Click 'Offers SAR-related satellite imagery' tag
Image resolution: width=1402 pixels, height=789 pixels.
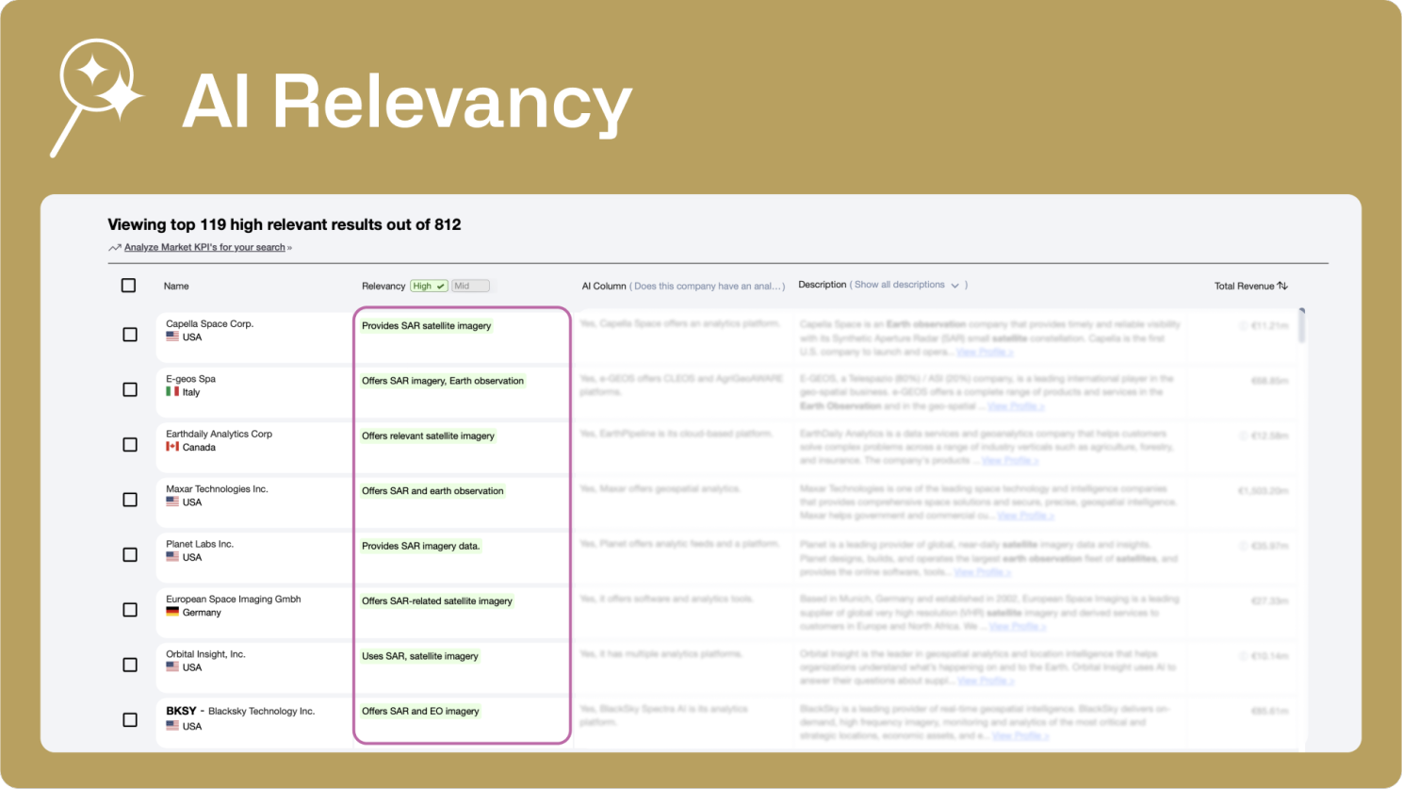tap(437, 601)
